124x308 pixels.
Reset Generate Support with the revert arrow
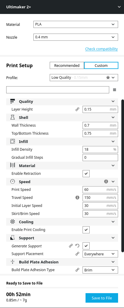[x=78, y=246]
